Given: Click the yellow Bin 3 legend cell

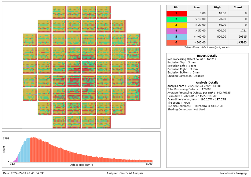Looking at the screenshot, I should point(176,25).
